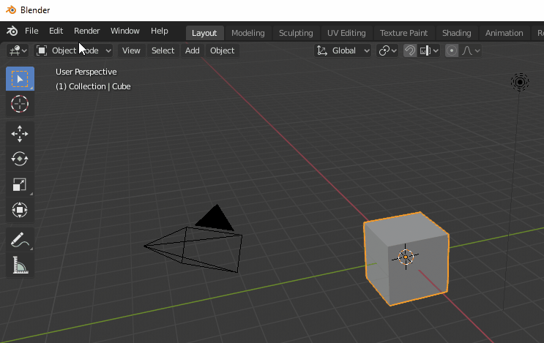Viewport: 544px width, 343px height.
Task: Open the Help menu
Action: tap(159, 31)
